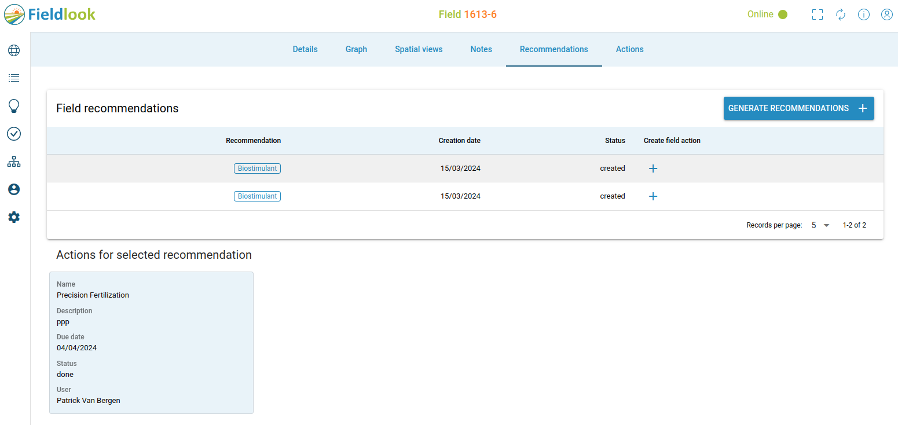
Task: Open tasks via the checkmark sidebar icon
Action: (13, 134)
